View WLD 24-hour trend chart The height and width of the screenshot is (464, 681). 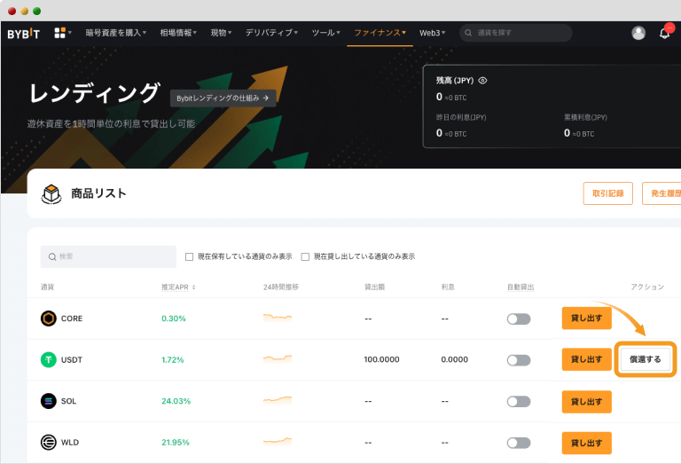point(277,441)
